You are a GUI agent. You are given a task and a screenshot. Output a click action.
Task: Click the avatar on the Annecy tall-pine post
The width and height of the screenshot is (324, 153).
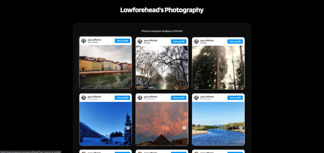[196, 42]
